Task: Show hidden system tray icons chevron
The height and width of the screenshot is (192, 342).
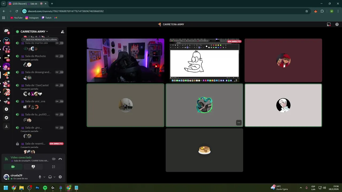Action: point(301,188)
